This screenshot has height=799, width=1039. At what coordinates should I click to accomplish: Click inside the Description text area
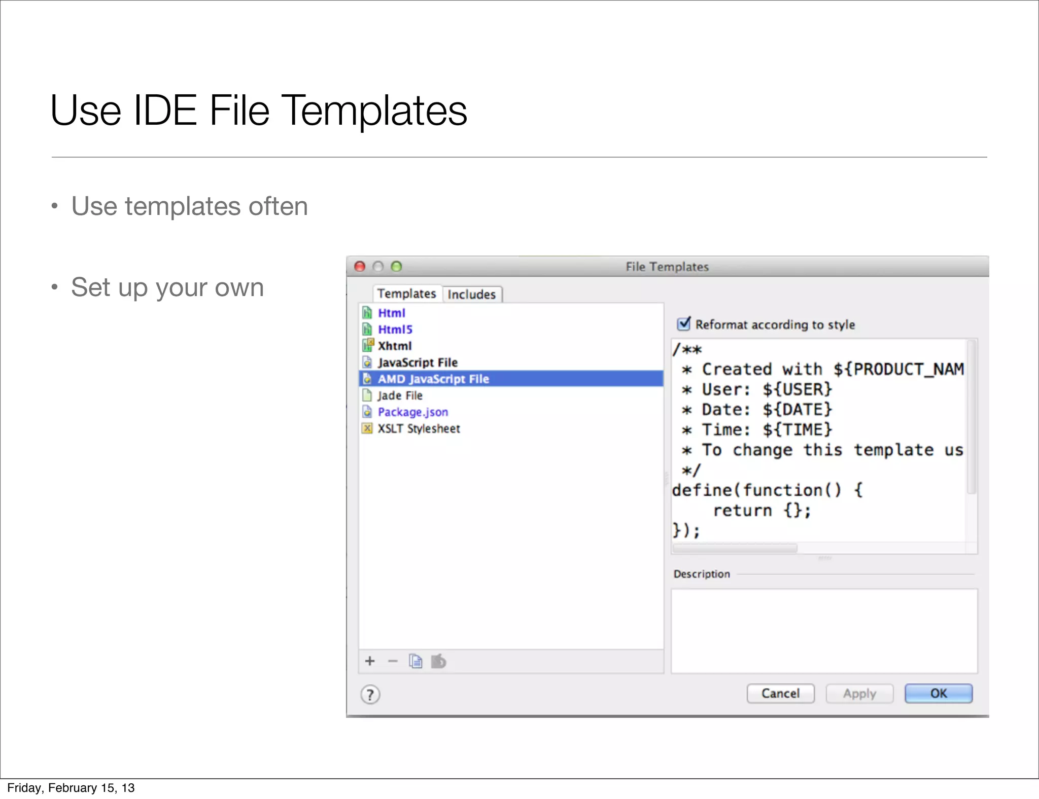point(824,631)
